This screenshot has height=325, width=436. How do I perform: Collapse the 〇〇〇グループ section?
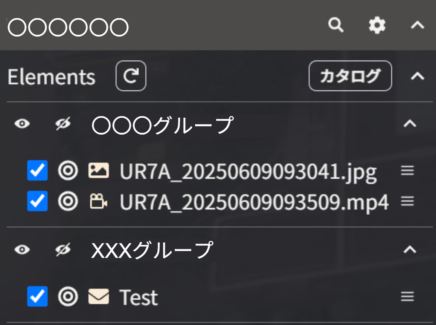point(410,123)
